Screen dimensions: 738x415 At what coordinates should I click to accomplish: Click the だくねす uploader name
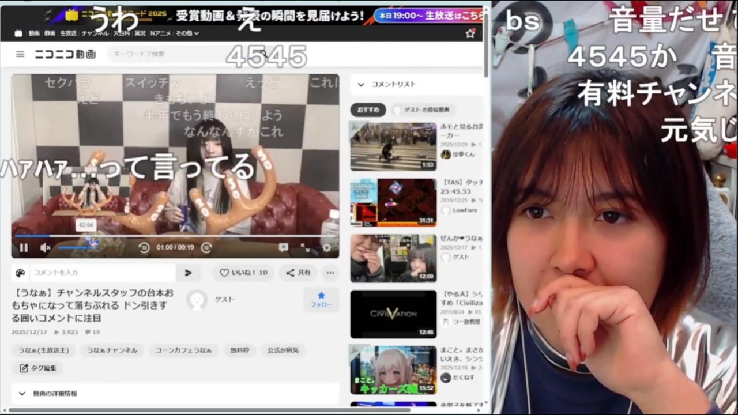[464, 377]
